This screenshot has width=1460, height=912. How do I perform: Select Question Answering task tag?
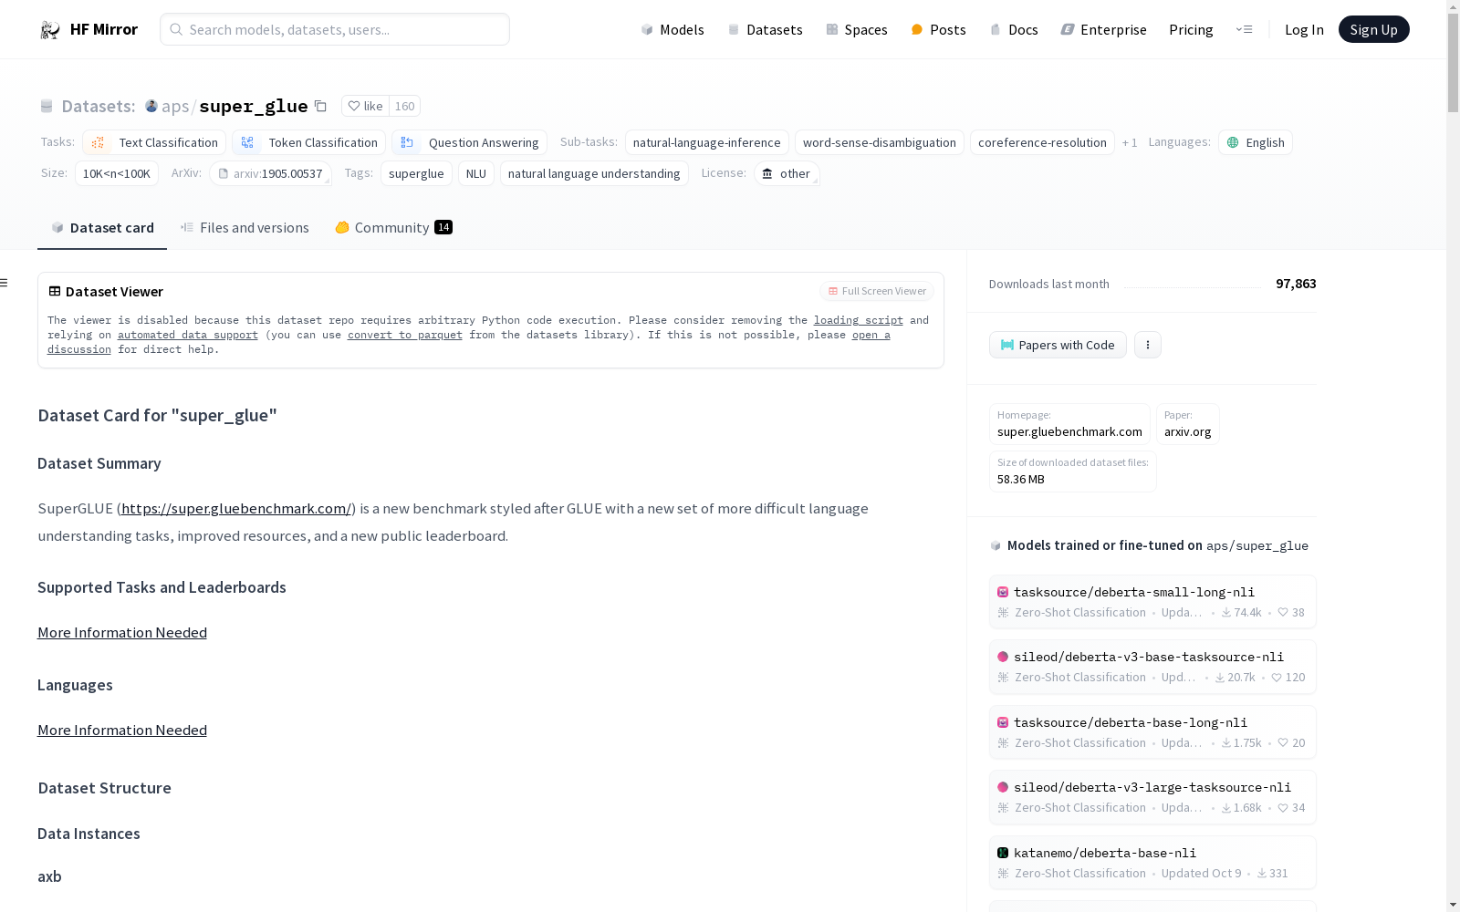(469, 142)
